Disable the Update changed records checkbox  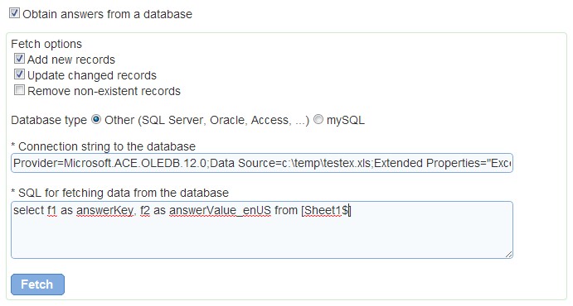(19, 74)
